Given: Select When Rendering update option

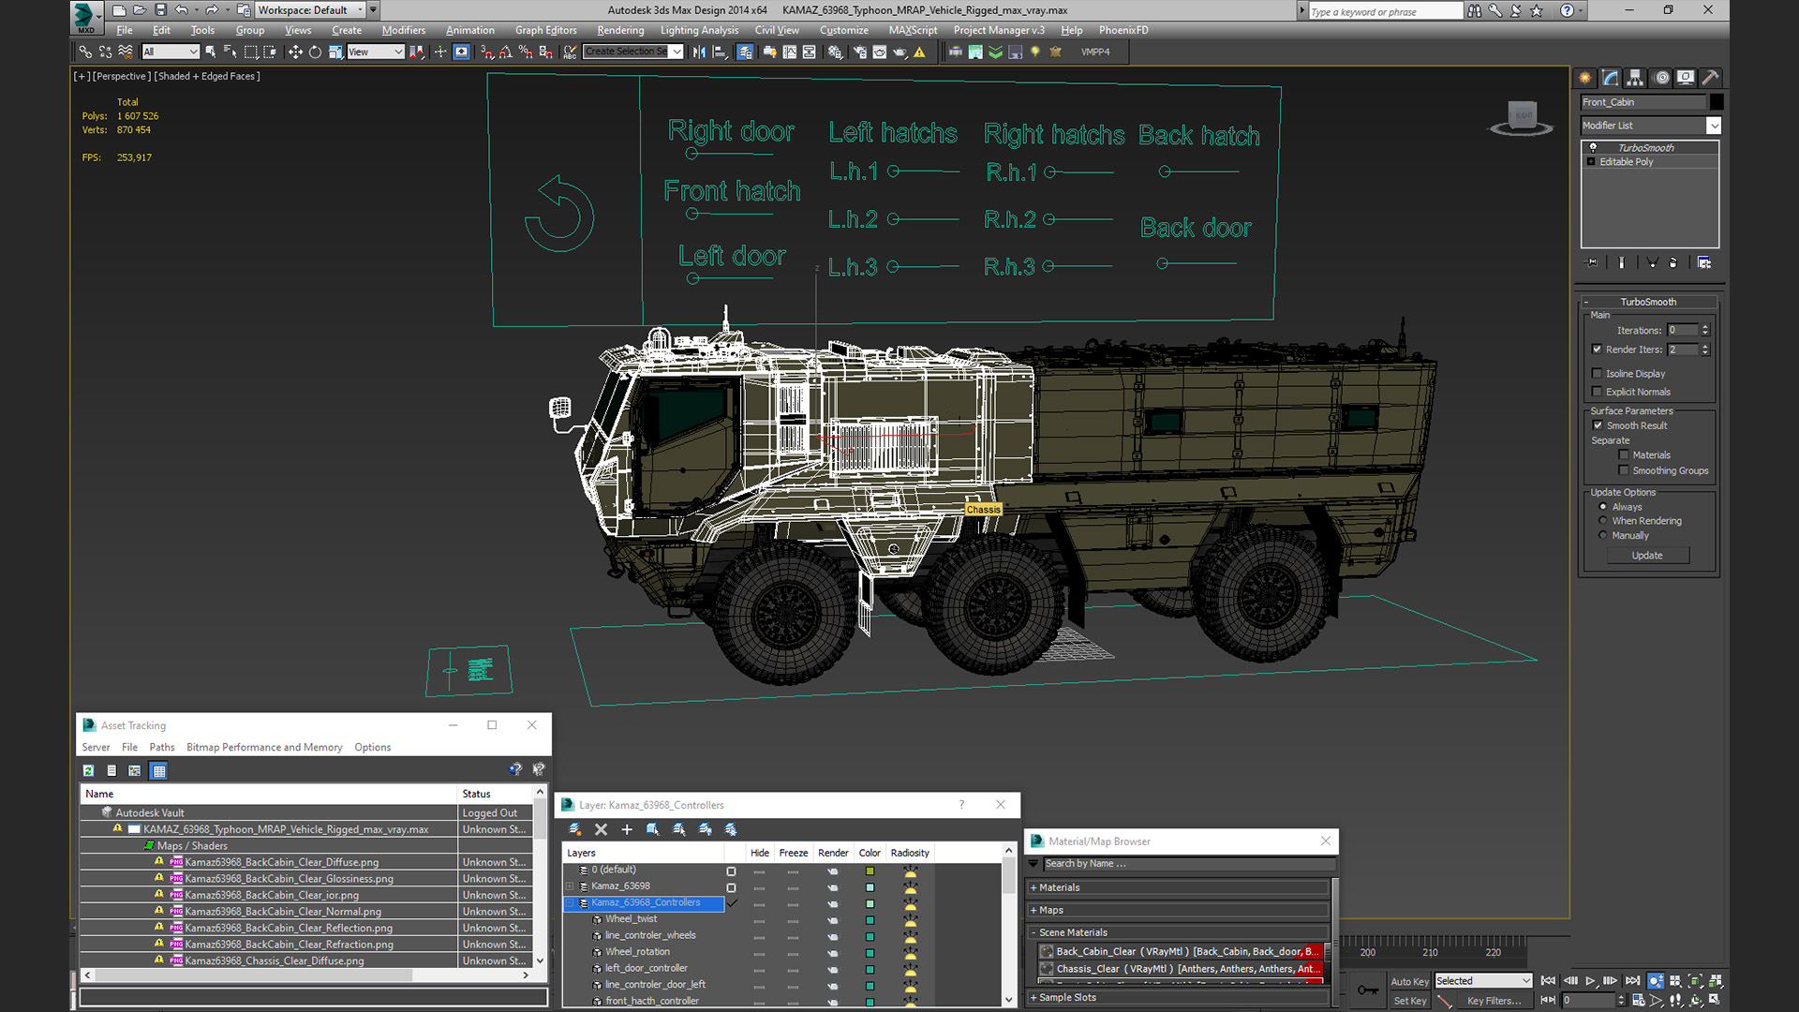Looking at the screenshot, I should (1603, 521).
